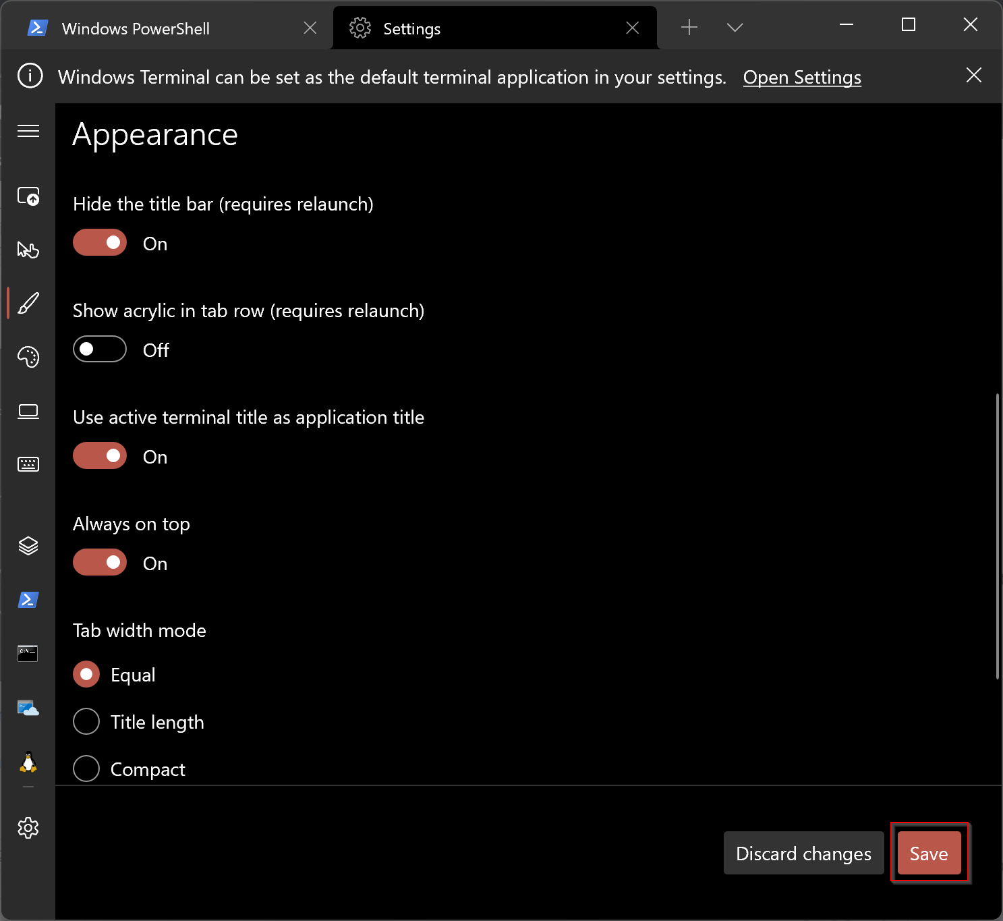
Task: Minimize the Terminal window
Action: point(847,25)
